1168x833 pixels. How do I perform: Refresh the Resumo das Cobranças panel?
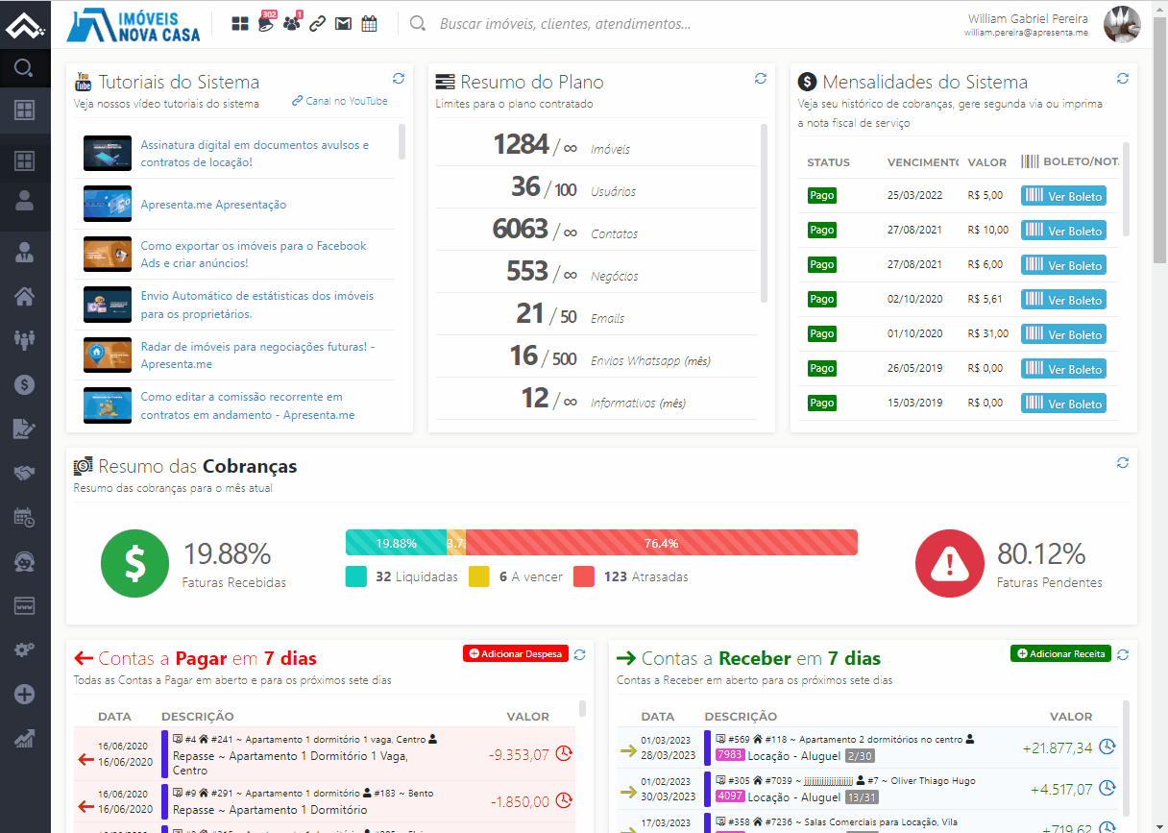[1123, 463]
